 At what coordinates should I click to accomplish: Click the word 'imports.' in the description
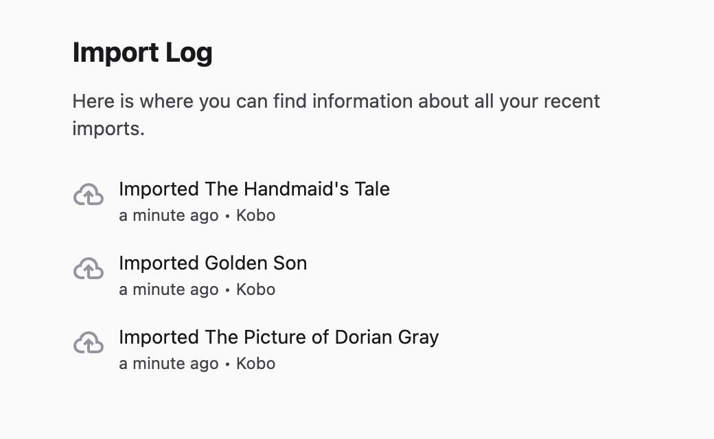click(x=108, y=128)
